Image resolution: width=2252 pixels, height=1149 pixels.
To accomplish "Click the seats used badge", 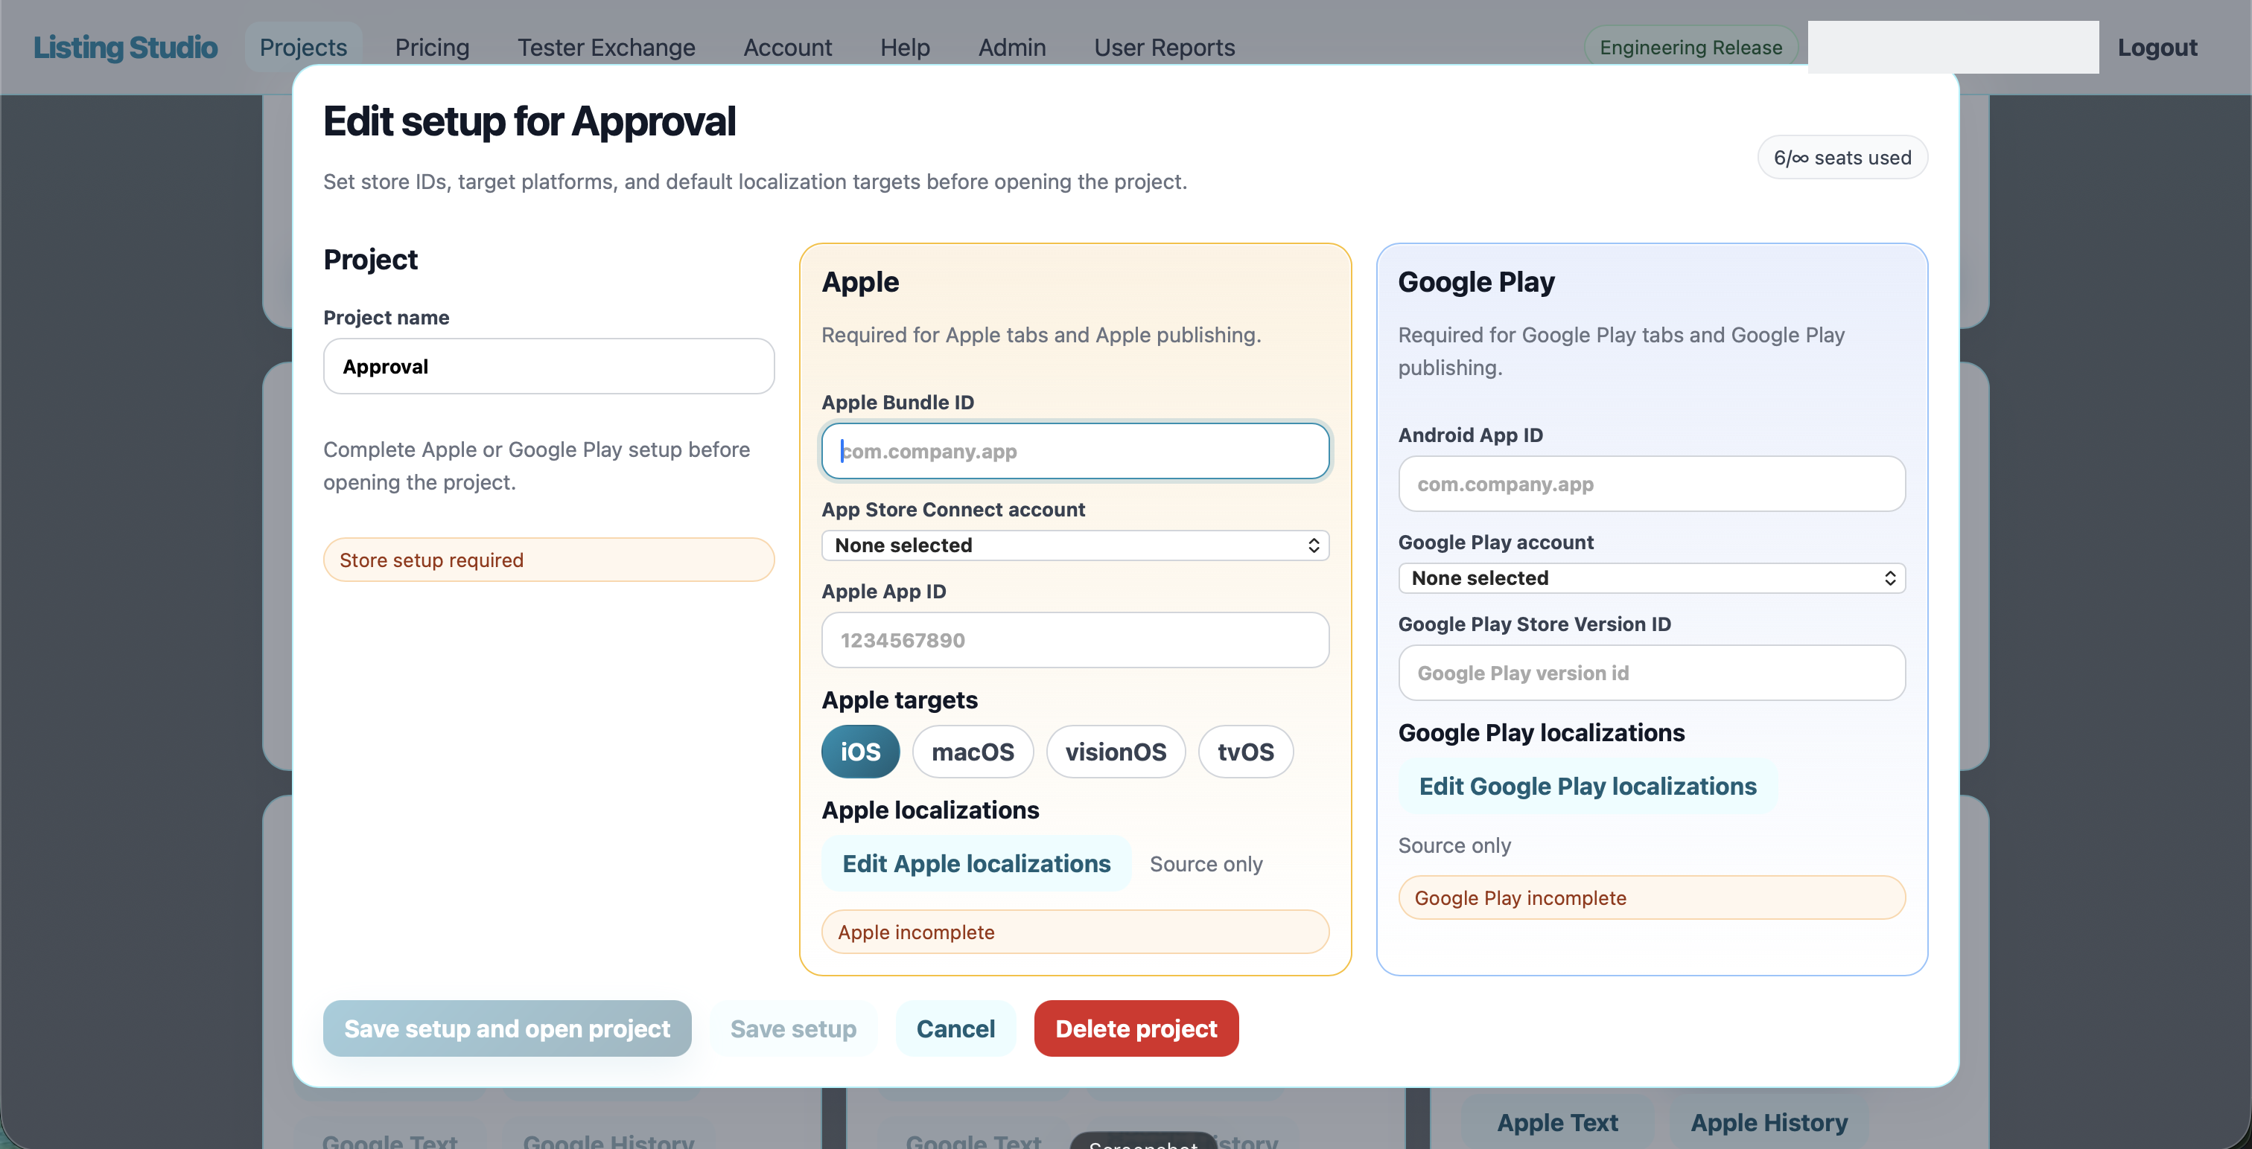I will point(1842,157).
